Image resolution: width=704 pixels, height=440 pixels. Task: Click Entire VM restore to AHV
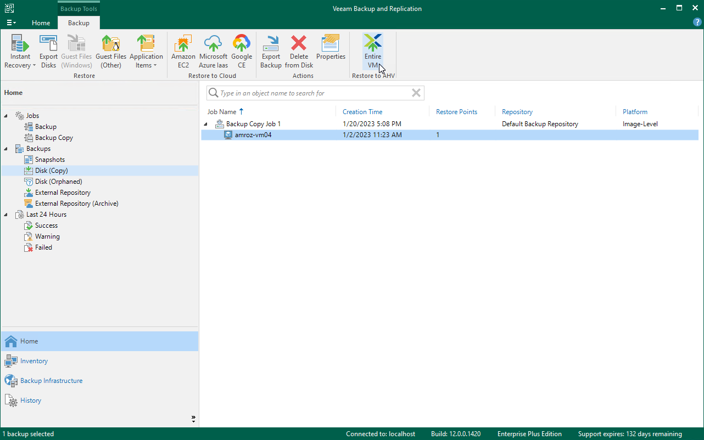373,51
